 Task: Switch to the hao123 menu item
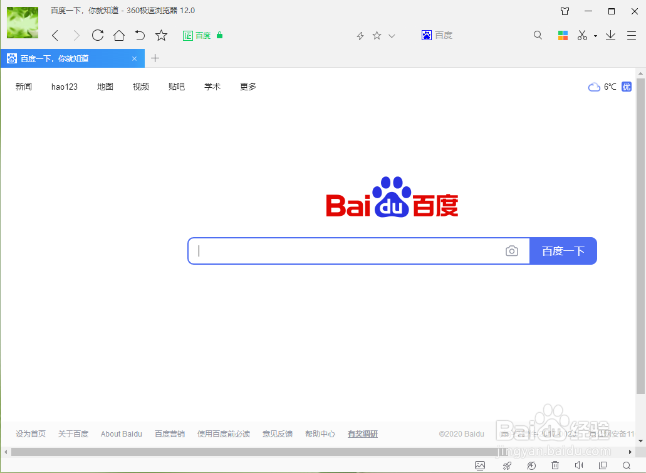64,87
